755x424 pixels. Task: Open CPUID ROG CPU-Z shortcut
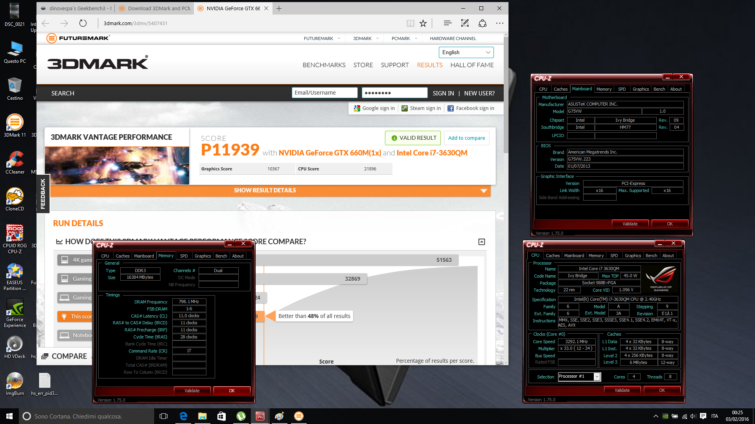pyautogui.click(x=15, y=239)
